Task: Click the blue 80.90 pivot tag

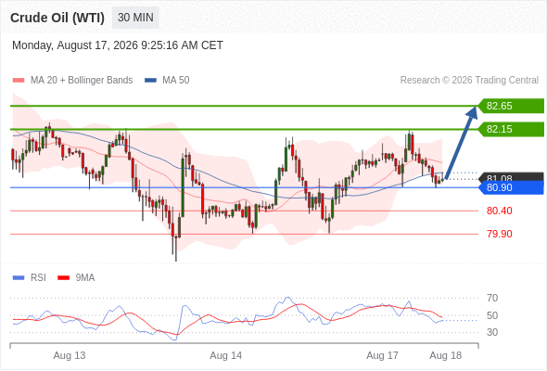Action: pyautogui.click(x=511, y=187)
